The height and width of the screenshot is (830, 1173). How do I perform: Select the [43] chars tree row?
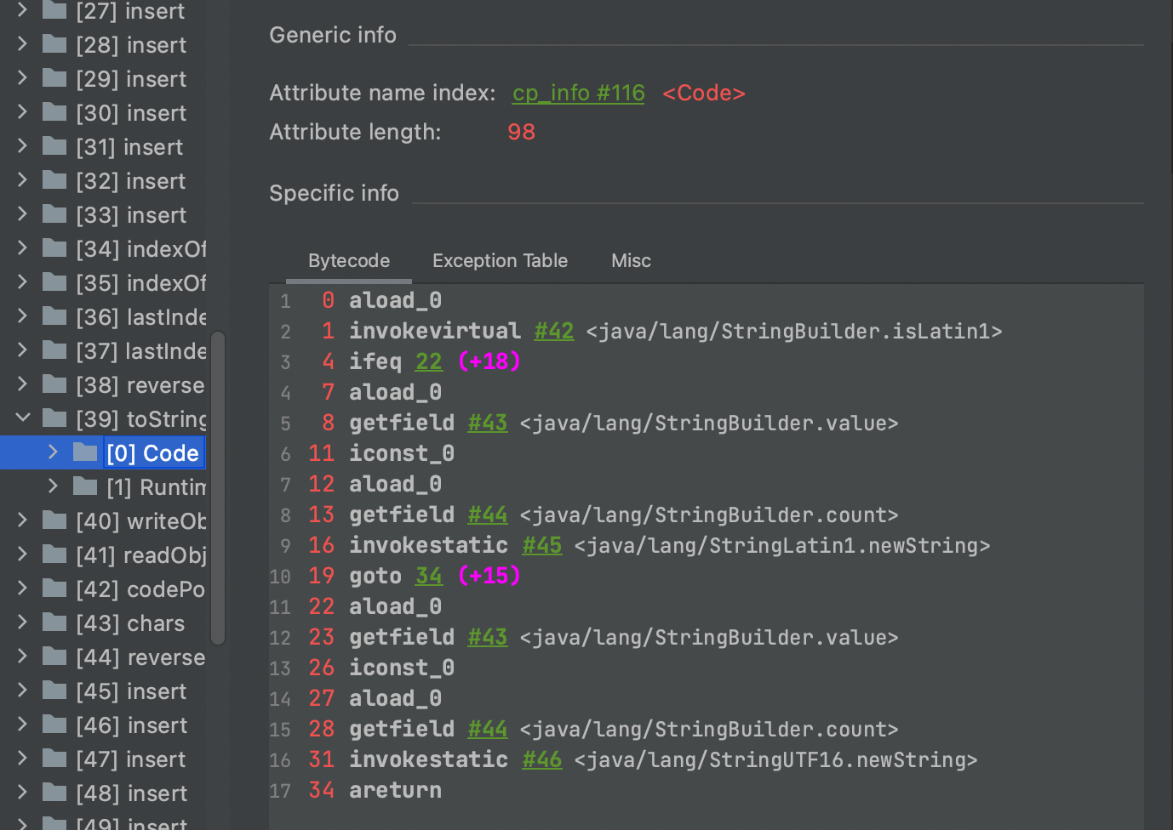103,622
